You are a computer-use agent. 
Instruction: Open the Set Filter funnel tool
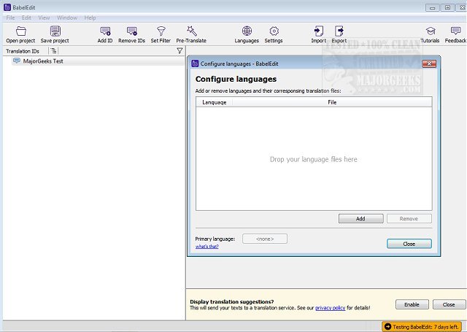(x=161, y=31)
